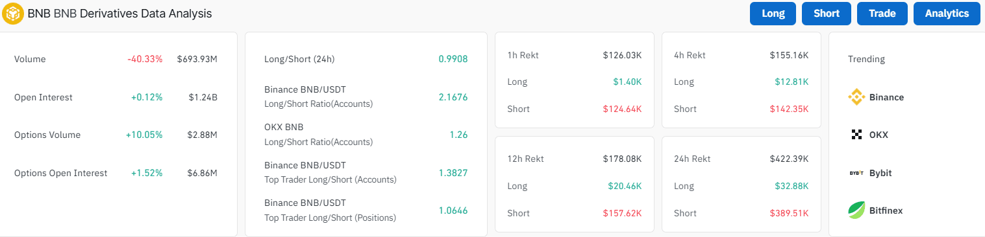Viewport: 985px width, 237px height.
Task: Click the 24h Rekt total value
Action: point(789,159)
